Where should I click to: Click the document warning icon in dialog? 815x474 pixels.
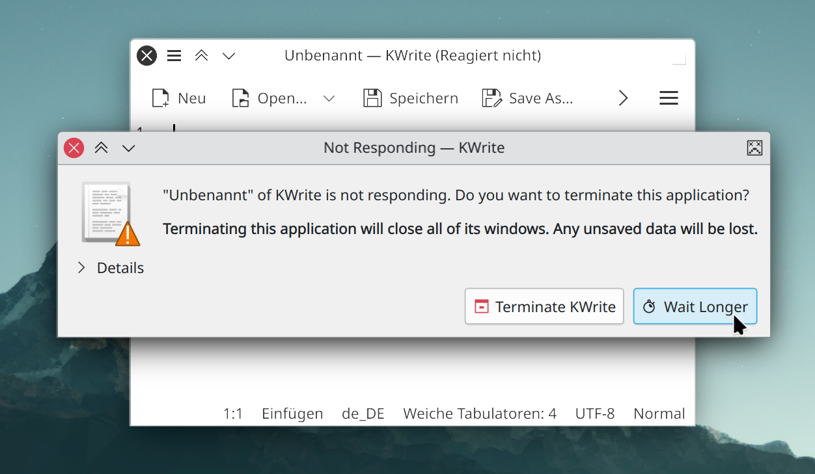111,215
